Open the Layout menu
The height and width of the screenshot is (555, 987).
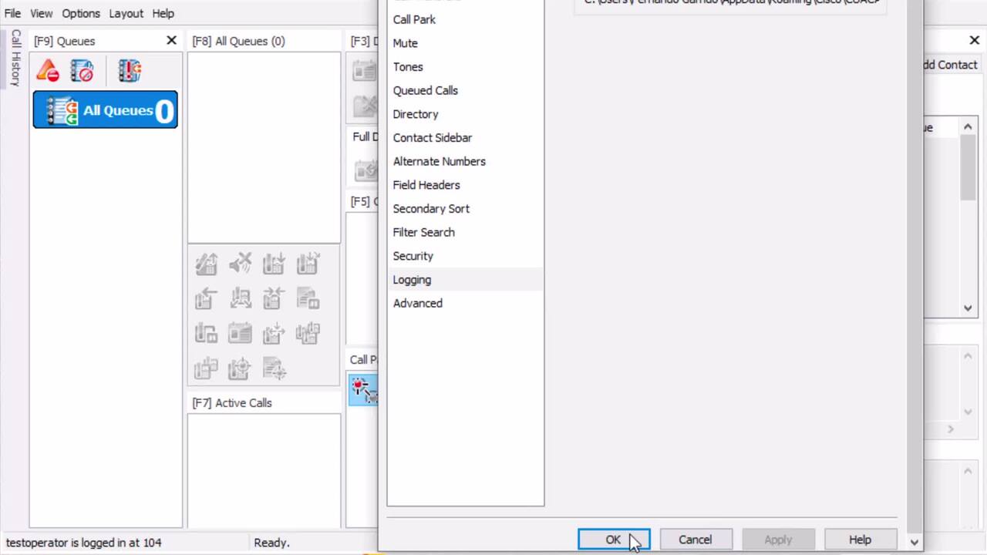click(x=126, y=13)
